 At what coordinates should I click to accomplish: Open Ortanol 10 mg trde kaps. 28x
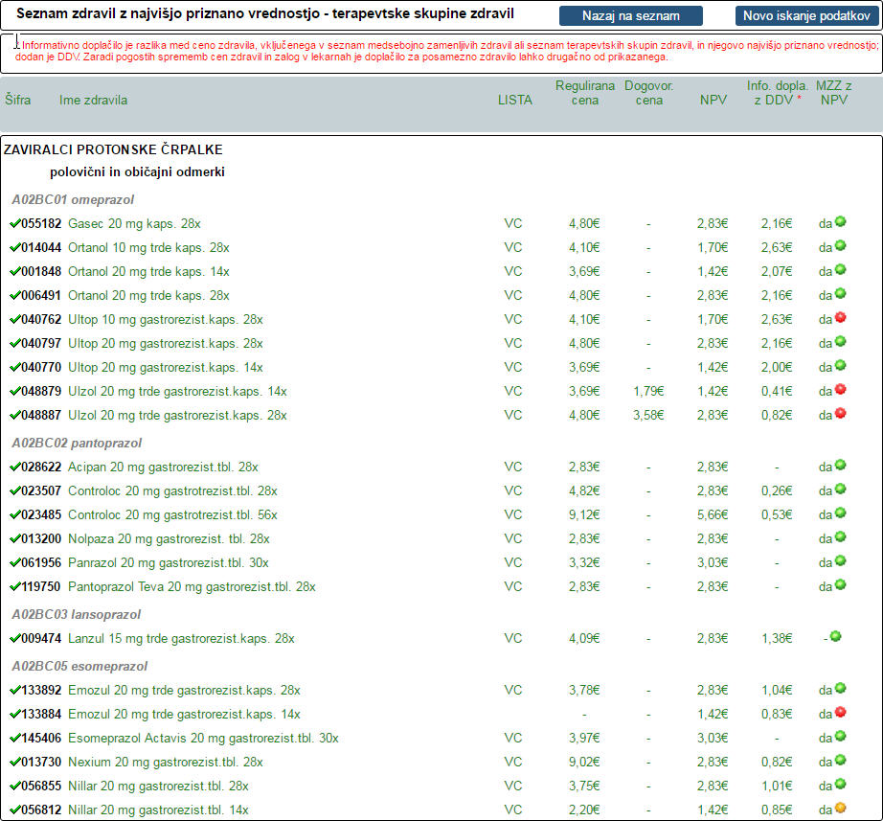click(x=148, y=247)
